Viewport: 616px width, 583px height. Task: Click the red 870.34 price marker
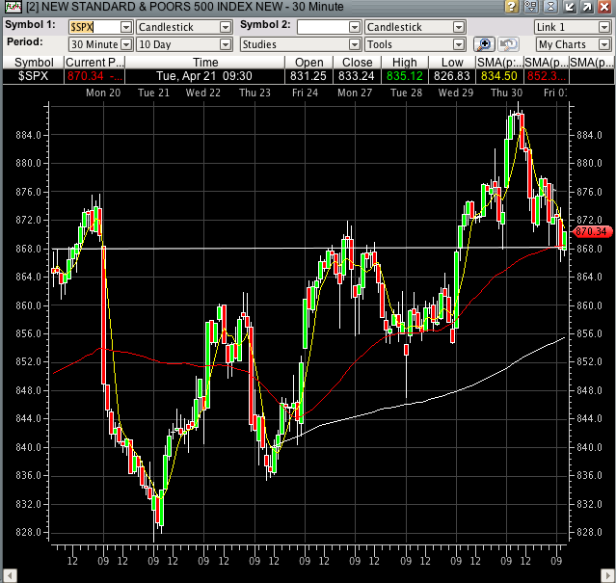pyautogui.click(x=590, y=231)
